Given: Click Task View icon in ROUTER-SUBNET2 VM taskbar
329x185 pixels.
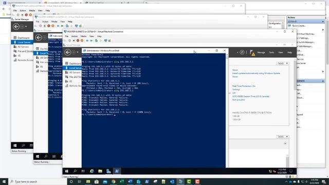Looking at the screenshot, I should point(83,171).
